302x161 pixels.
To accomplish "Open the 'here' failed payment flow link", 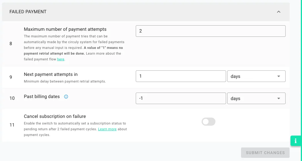I will pyautogui.click(x=61, y=59).
